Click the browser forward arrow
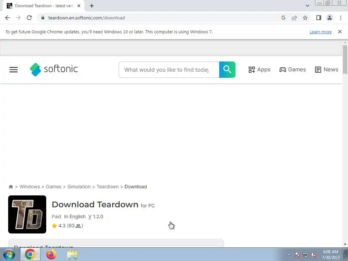The height and width of the screenshot is (261, 348). [18, 18]
